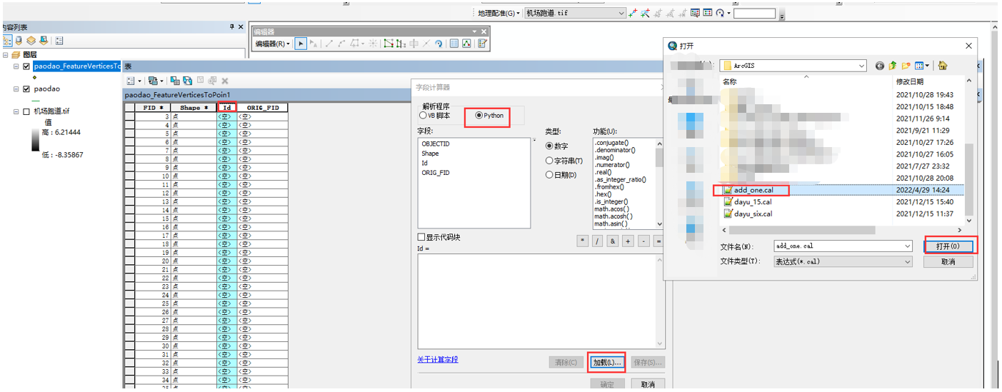Click Auto Registration icon in the georeferencing toolbar
The image size is (1002, 392).
click(x=646, y=13)
